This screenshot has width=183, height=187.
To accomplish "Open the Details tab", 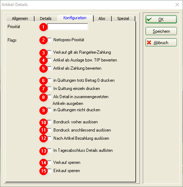I will pos(46,18).
